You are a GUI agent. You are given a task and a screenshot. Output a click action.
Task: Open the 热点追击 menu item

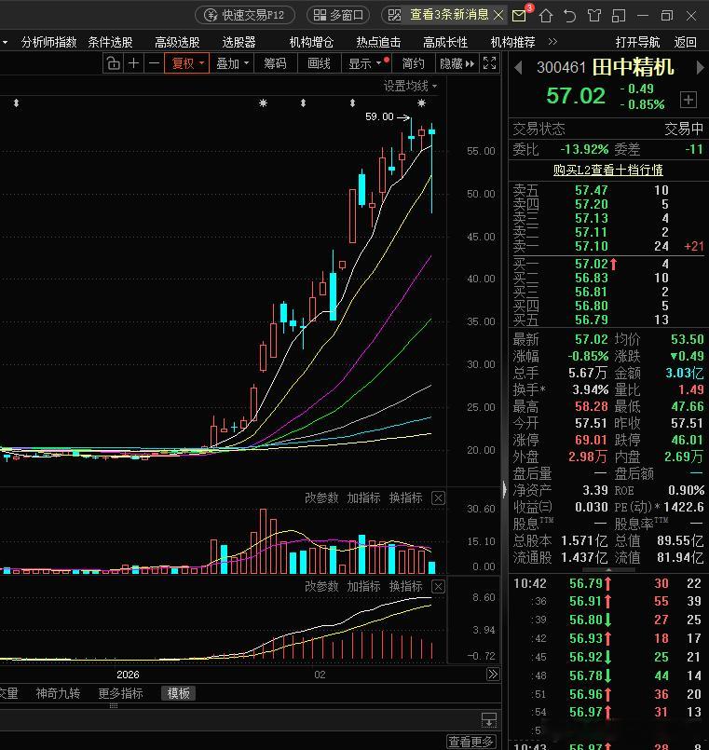coord(378,42)
